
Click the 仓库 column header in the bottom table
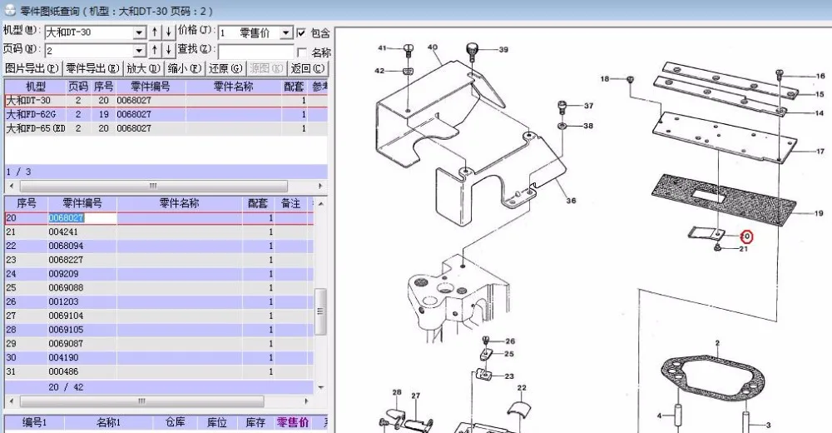pyautogui.click(x=175, y=422)
